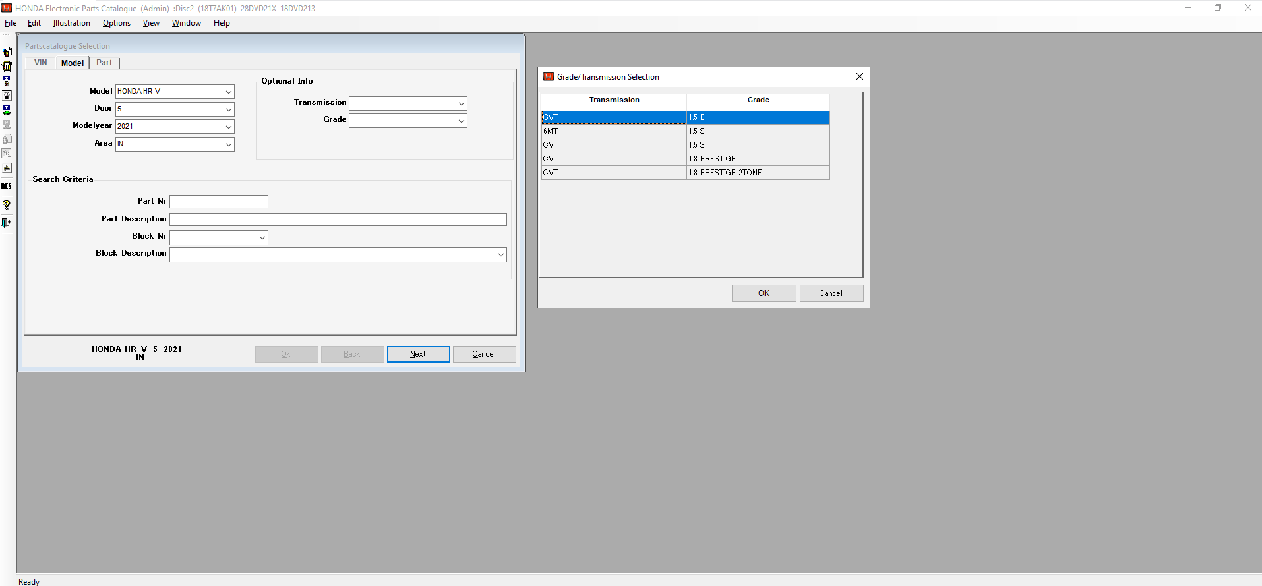Click the disabled Ok button in Partscatalogue Selection

click(x=286, y=354)
